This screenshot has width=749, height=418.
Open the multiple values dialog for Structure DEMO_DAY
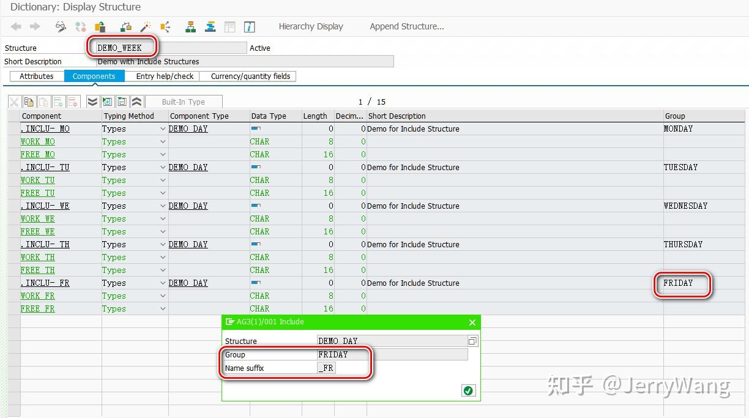pos(472,341)
